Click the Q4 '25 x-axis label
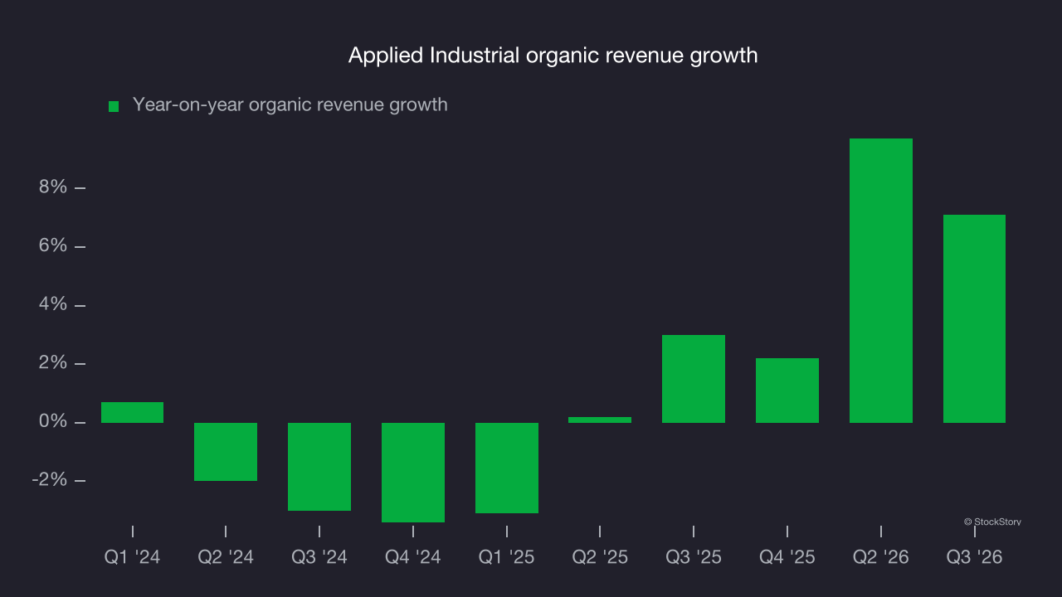Screen dimensions: 1062x597 [787, 557]
